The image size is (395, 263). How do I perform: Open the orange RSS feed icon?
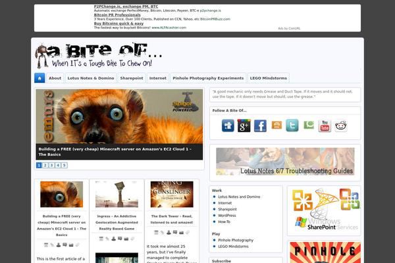click(276, 125)
